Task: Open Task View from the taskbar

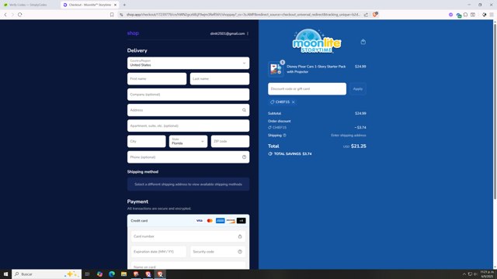Action: (88, 274)
